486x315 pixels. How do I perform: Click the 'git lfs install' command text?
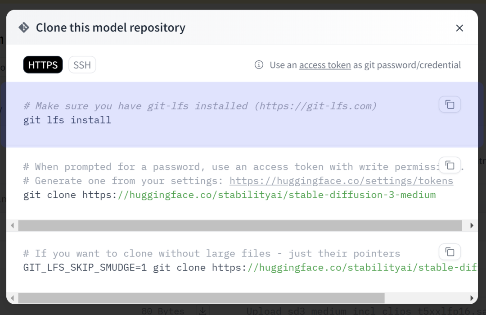pos(67,120)
